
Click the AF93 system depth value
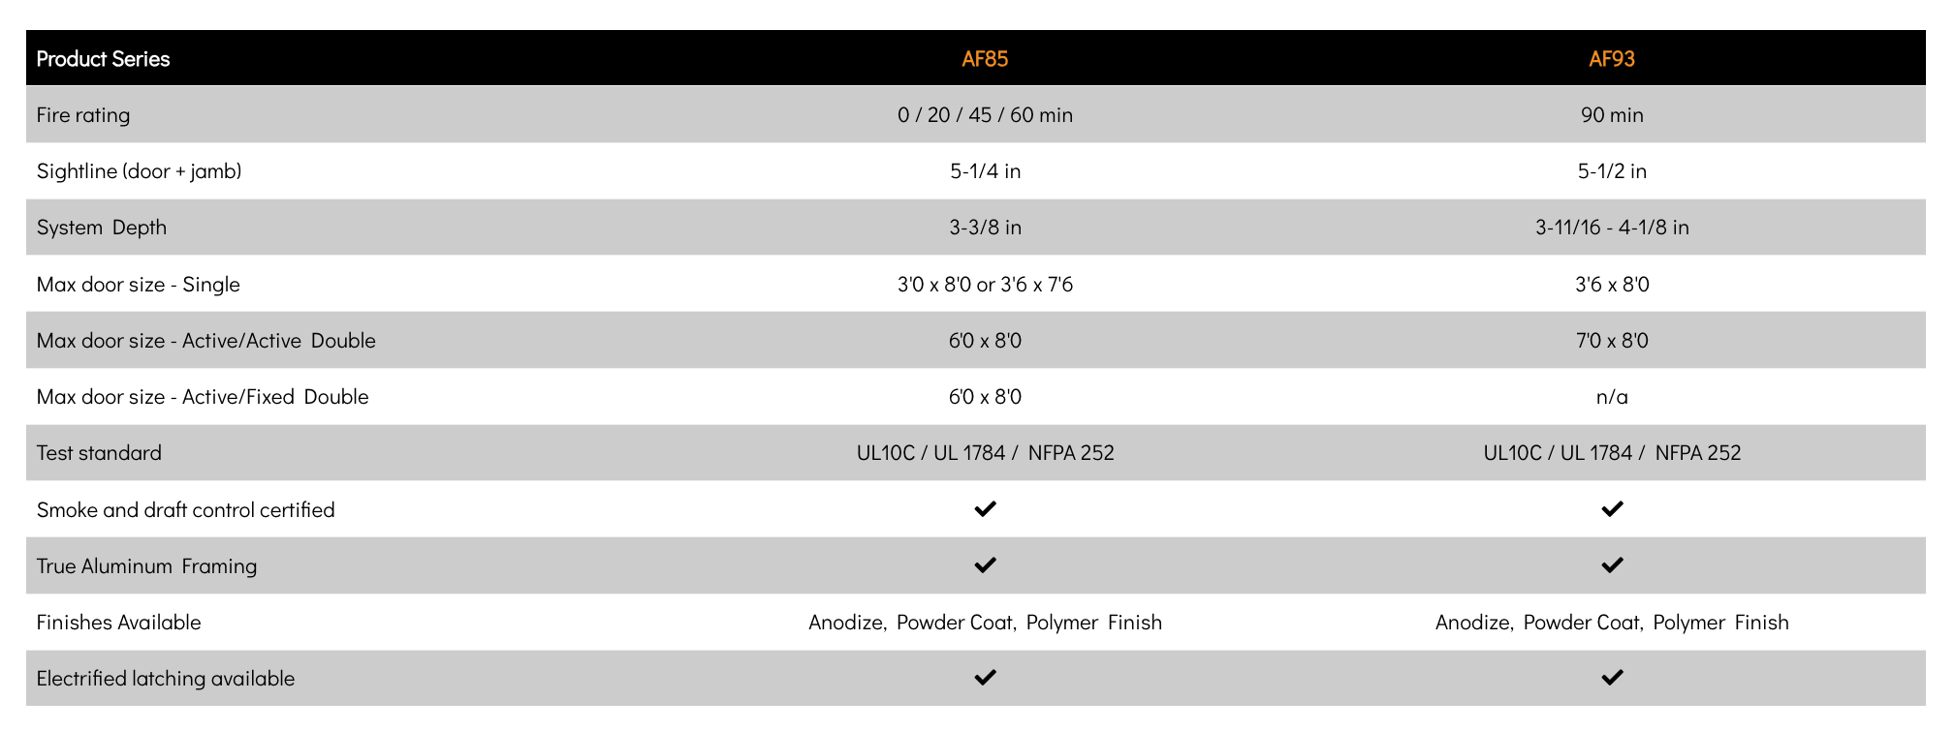1612,228
